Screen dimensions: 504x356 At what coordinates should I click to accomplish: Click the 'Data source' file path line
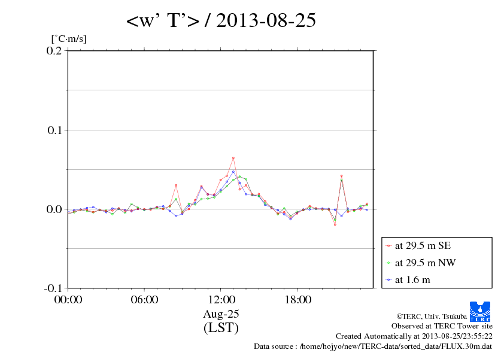click(373, 346)
